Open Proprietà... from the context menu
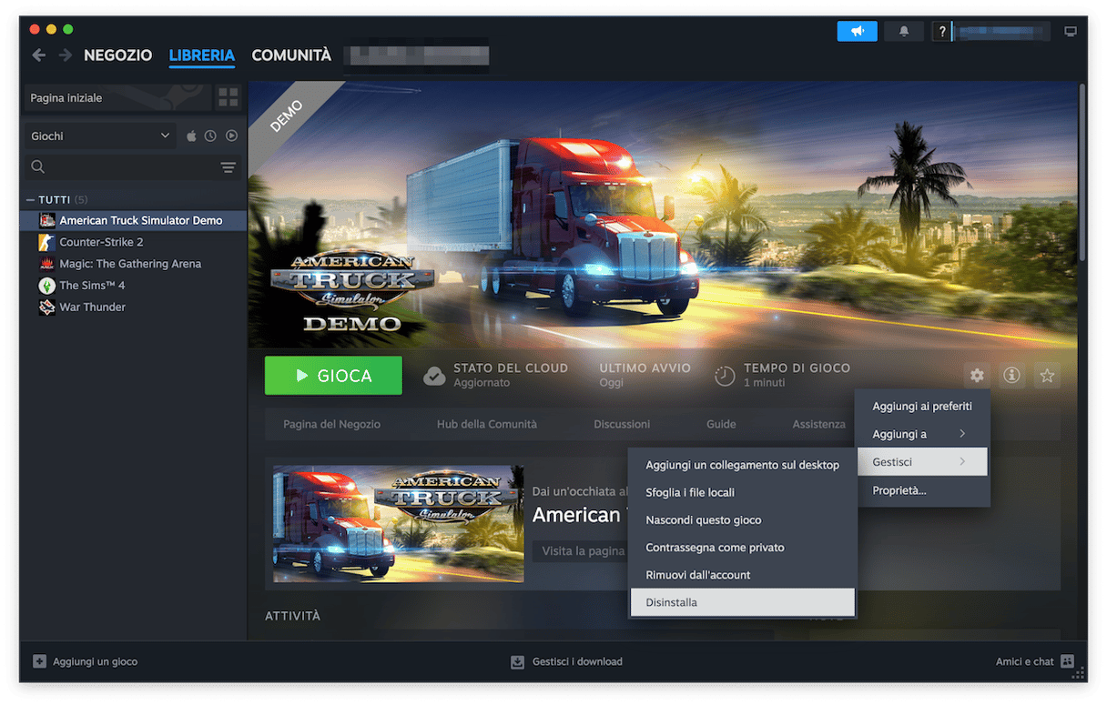Viewport: 1107px width, 705px height. [x=922, y=490]
